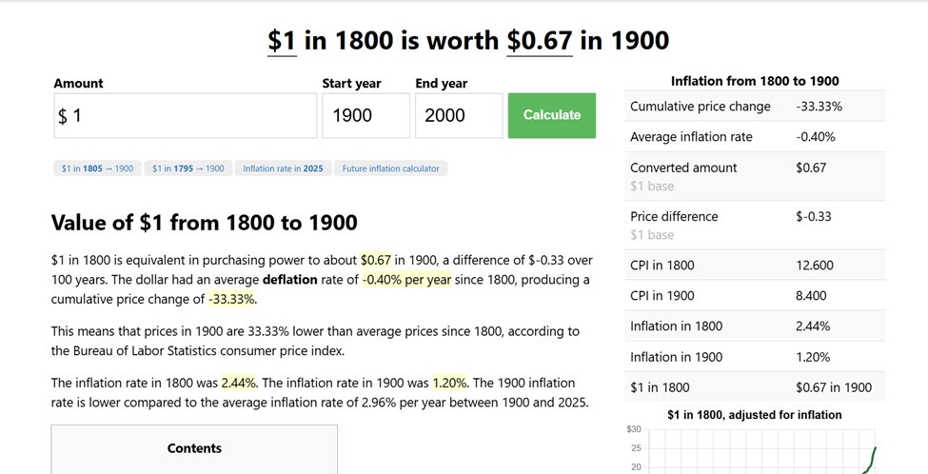The width and height of the screenshot is (928, 474).
Task: Focus the Start year field
Action: pyautogui.click(x=365, y=115)
